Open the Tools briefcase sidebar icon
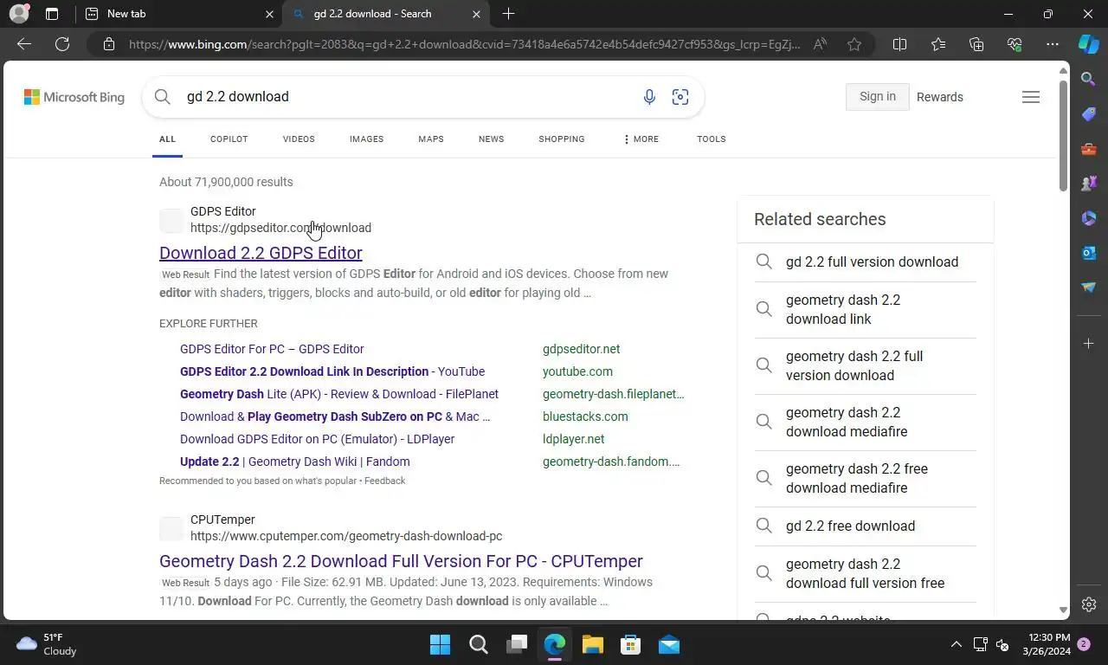The width and height of the screenshot is (1108, 665). click(x=1089, y=149)
